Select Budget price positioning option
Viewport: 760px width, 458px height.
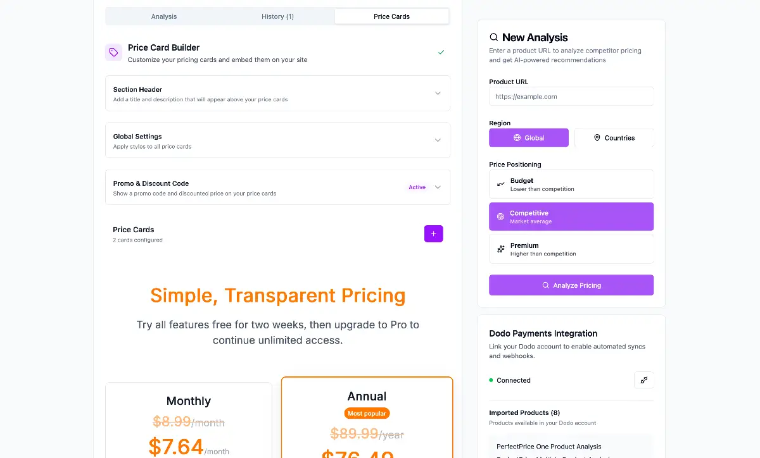point(571,184)
